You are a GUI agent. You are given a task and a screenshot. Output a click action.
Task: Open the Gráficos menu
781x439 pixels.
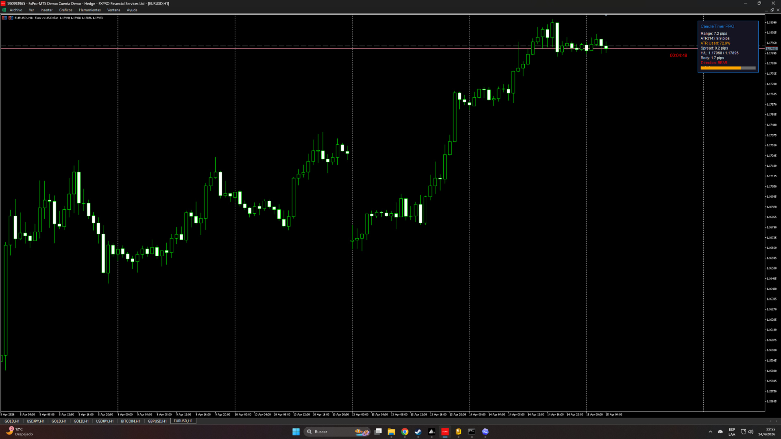pyautogui.click(x=65, y=10)
